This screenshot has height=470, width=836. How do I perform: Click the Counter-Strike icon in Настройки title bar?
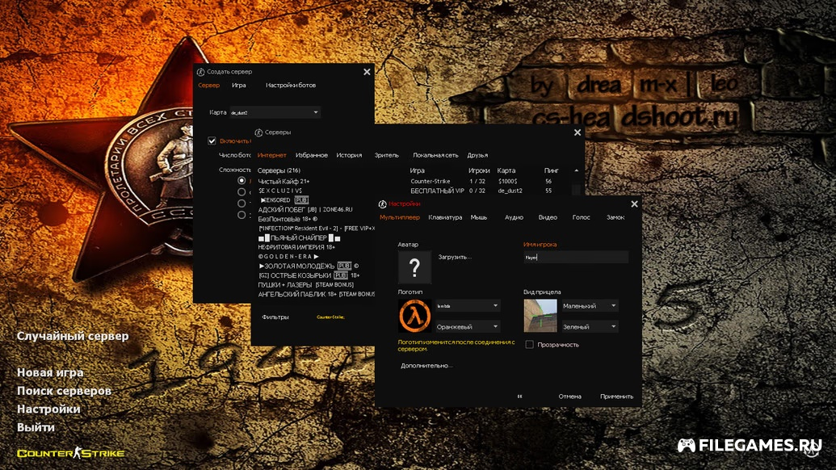(x=382, y=204)
